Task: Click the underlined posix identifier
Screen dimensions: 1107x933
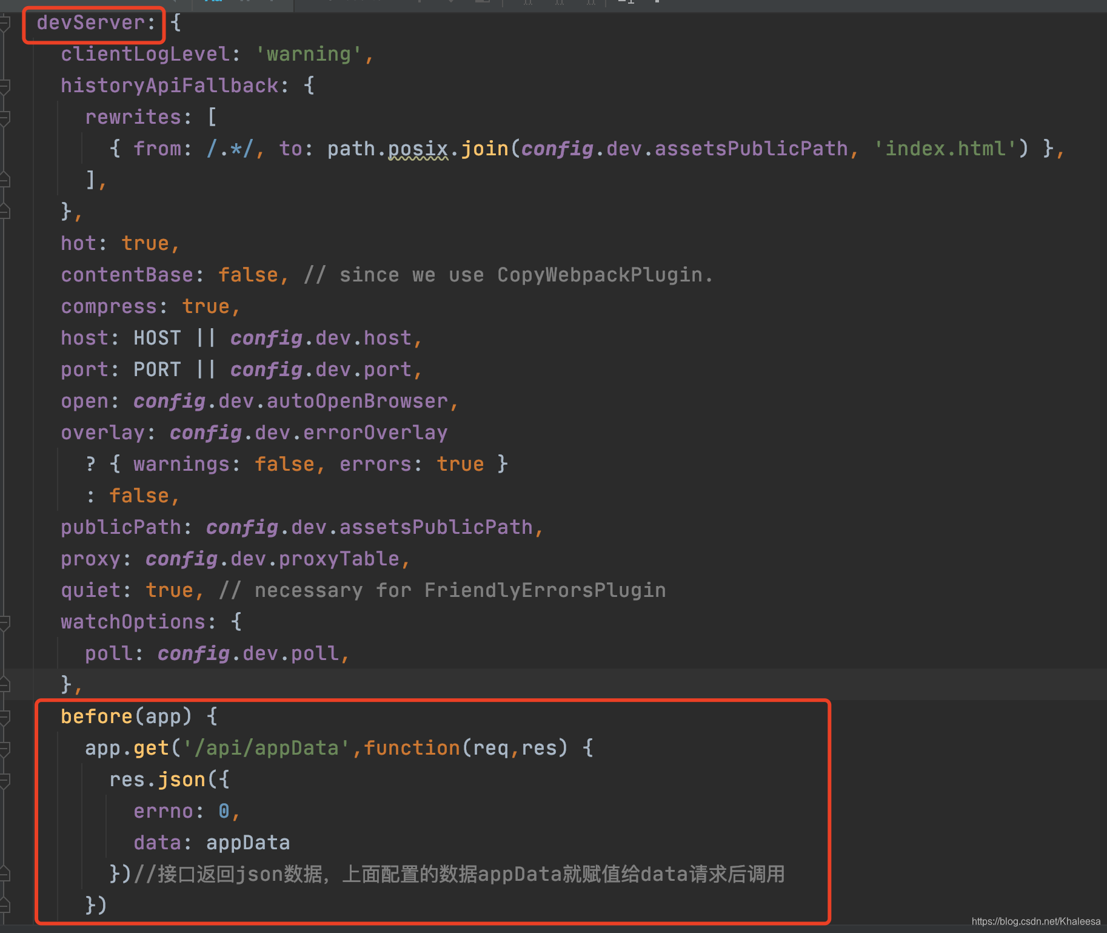Action: (x=418, y=149)
